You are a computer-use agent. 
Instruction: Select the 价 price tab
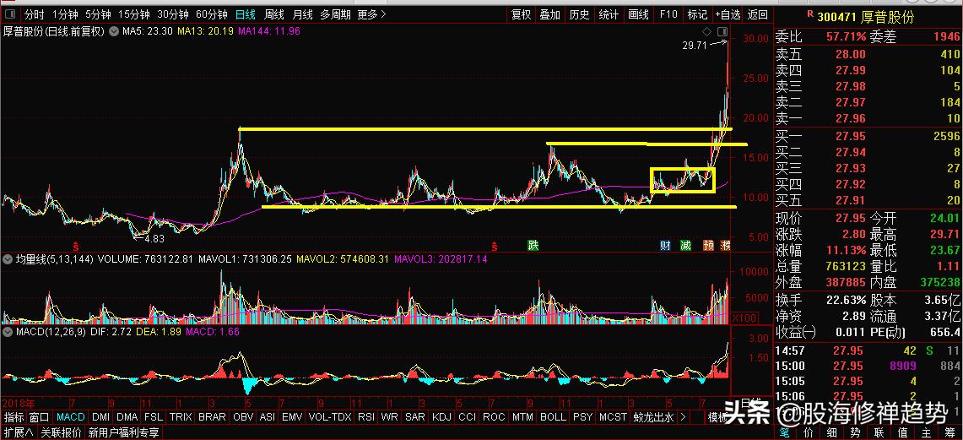809,432
